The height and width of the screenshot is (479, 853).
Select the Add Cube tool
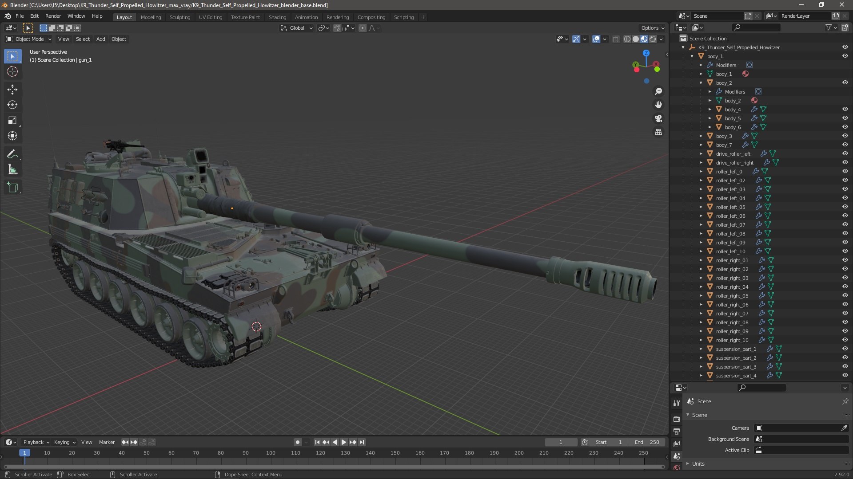point(12,188)
